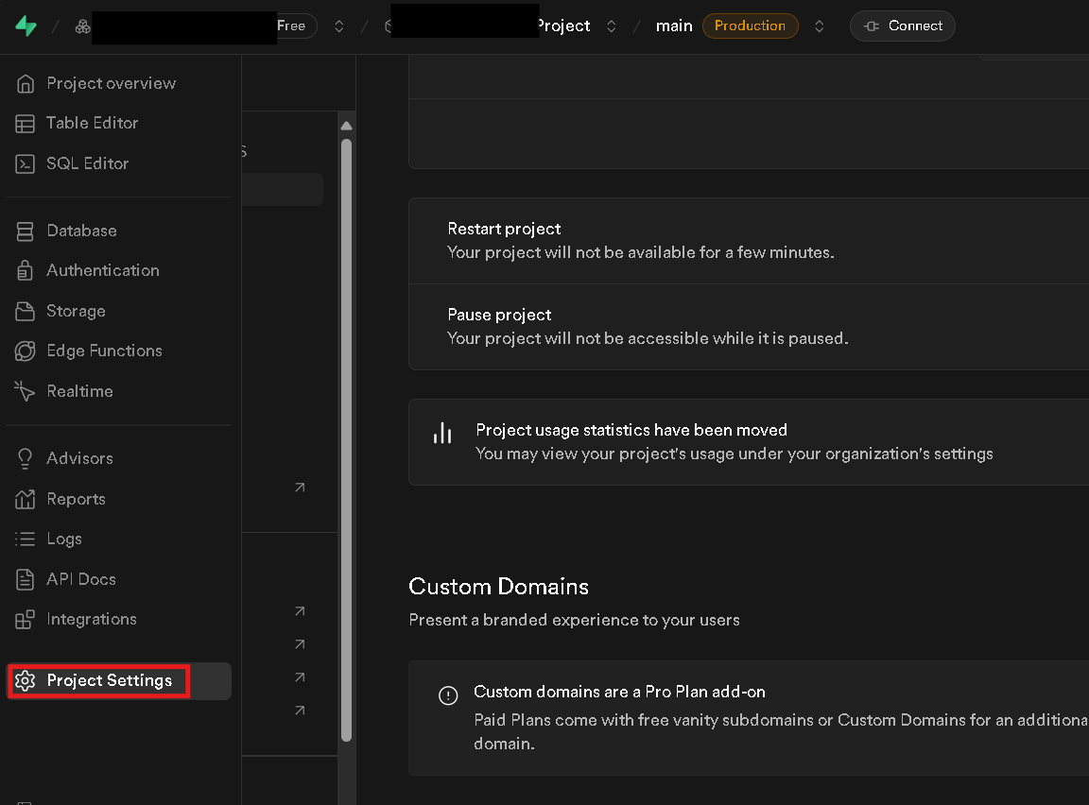Open the project switcher chevron

coord(612,26)
